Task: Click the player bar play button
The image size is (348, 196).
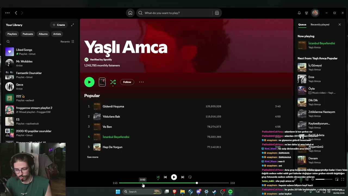Action: [174, 177]
